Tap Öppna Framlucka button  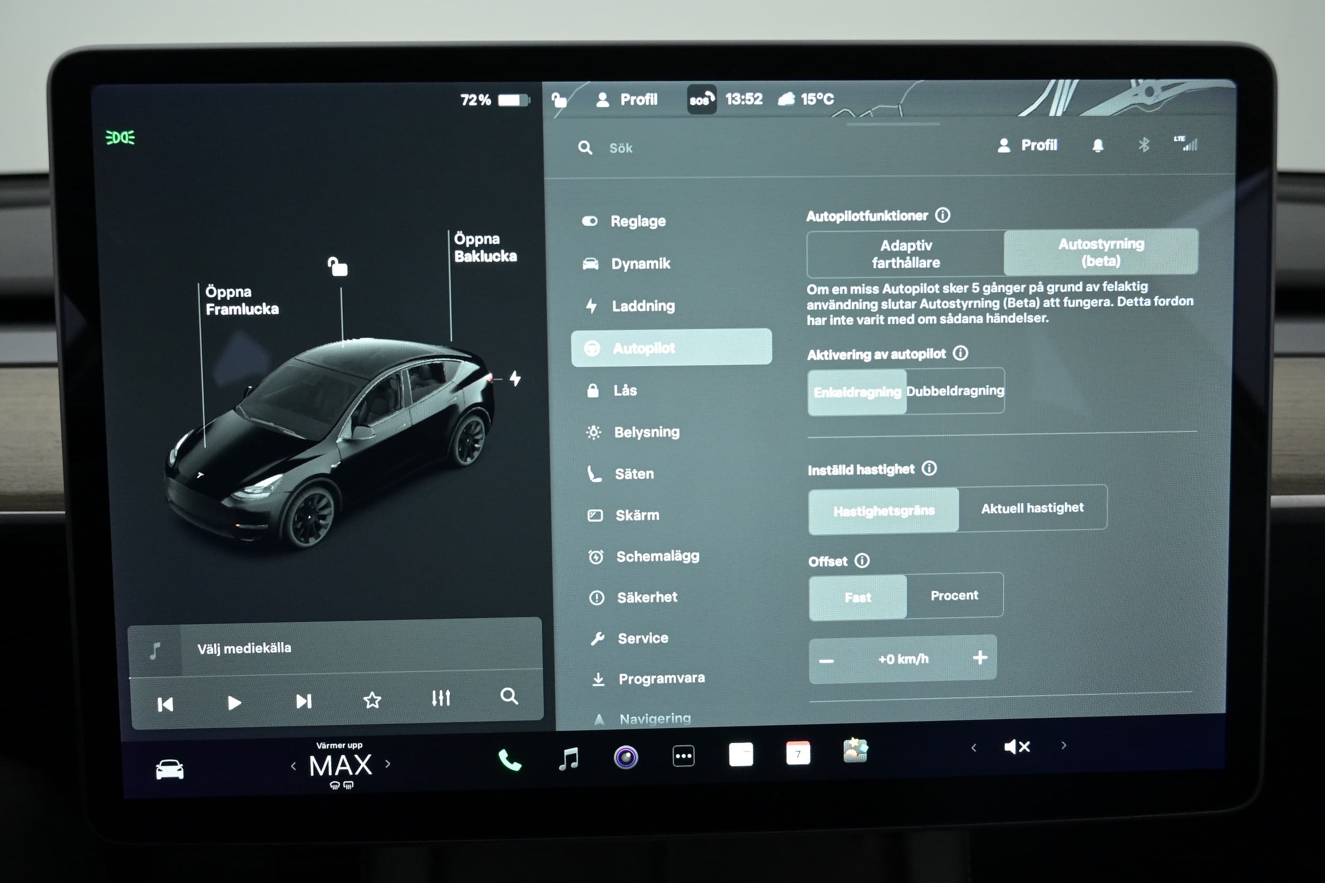point(242,300)
